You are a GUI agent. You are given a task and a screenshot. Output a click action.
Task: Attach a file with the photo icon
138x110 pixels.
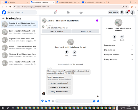[46, 101]
